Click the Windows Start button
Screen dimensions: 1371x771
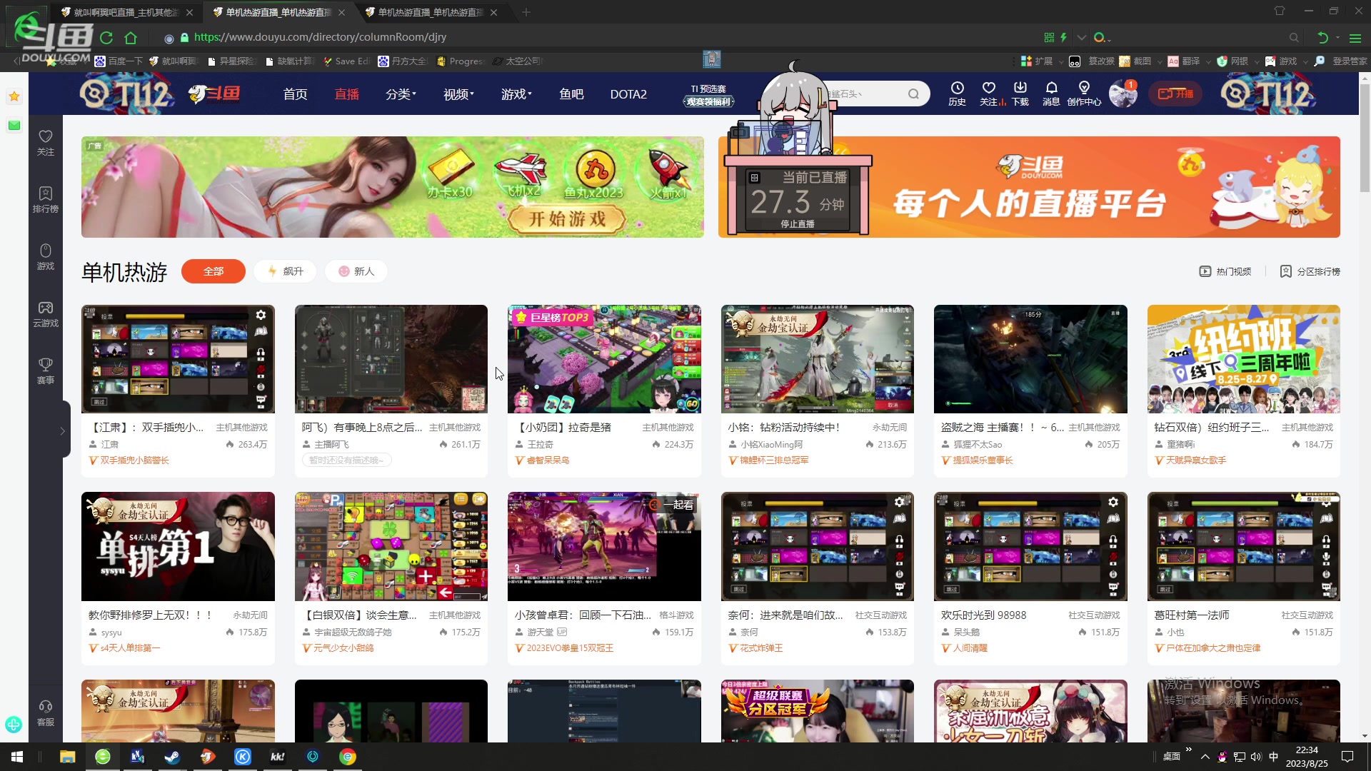[17, 757]
